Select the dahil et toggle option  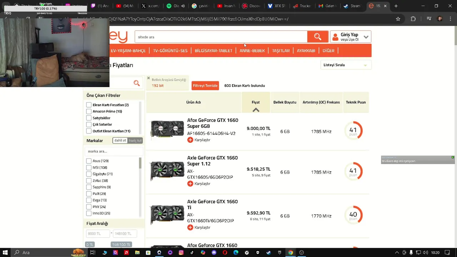point(120,140)
